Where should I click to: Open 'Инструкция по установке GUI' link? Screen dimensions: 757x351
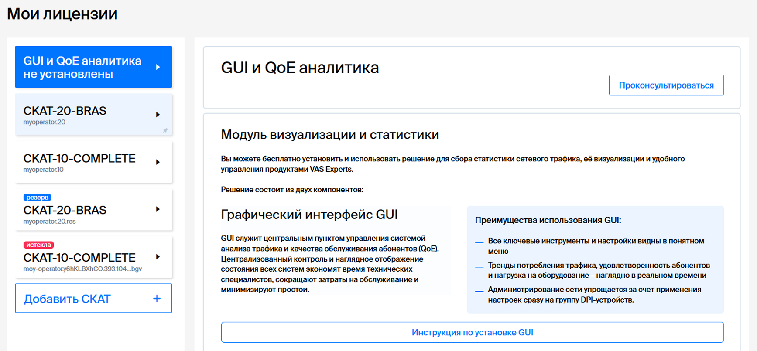click(473, 332)
